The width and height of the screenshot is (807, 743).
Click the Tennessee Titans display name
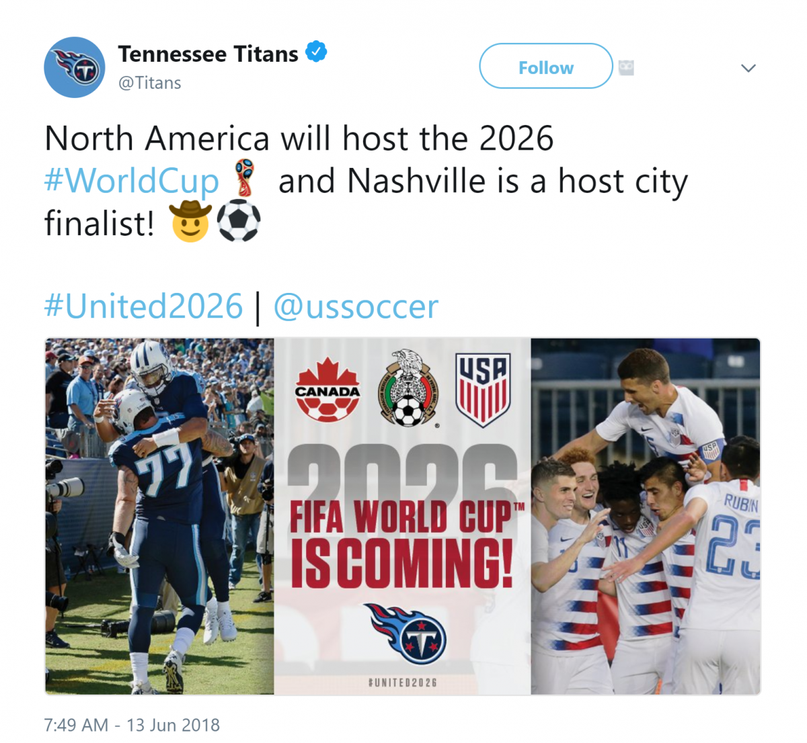pyautogui.click(x=208, y=54)
